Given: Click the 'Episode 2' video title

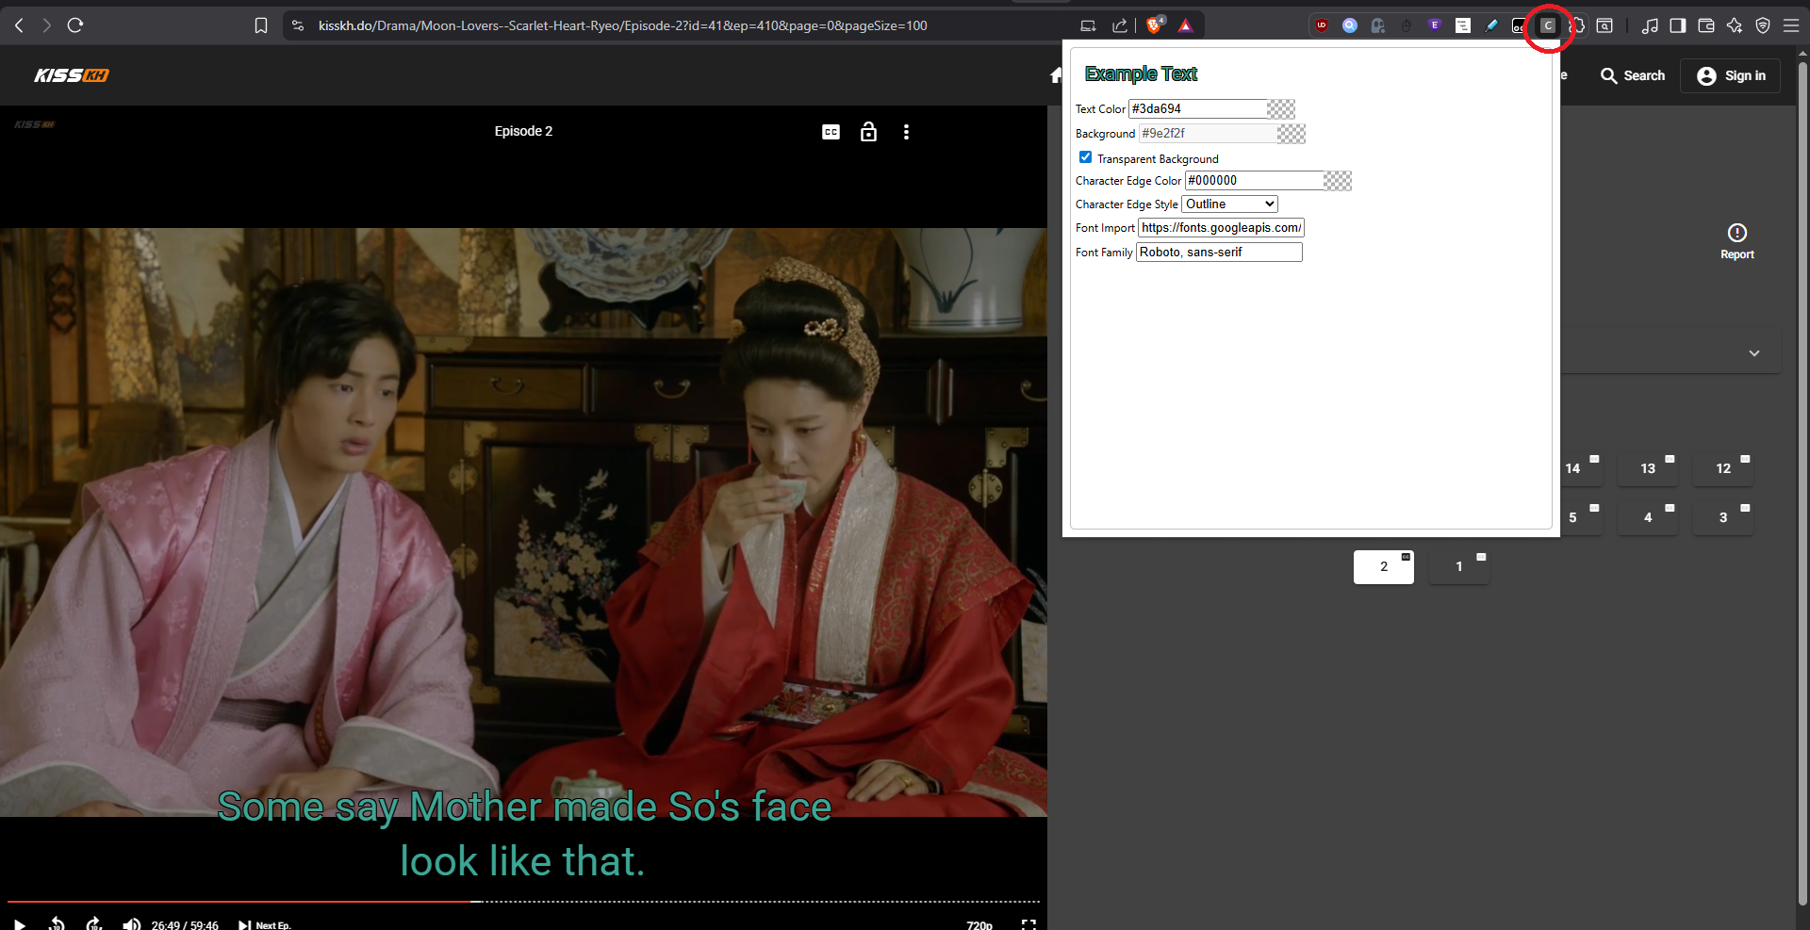Looking at the screenshot, I should tap(523, 131).
